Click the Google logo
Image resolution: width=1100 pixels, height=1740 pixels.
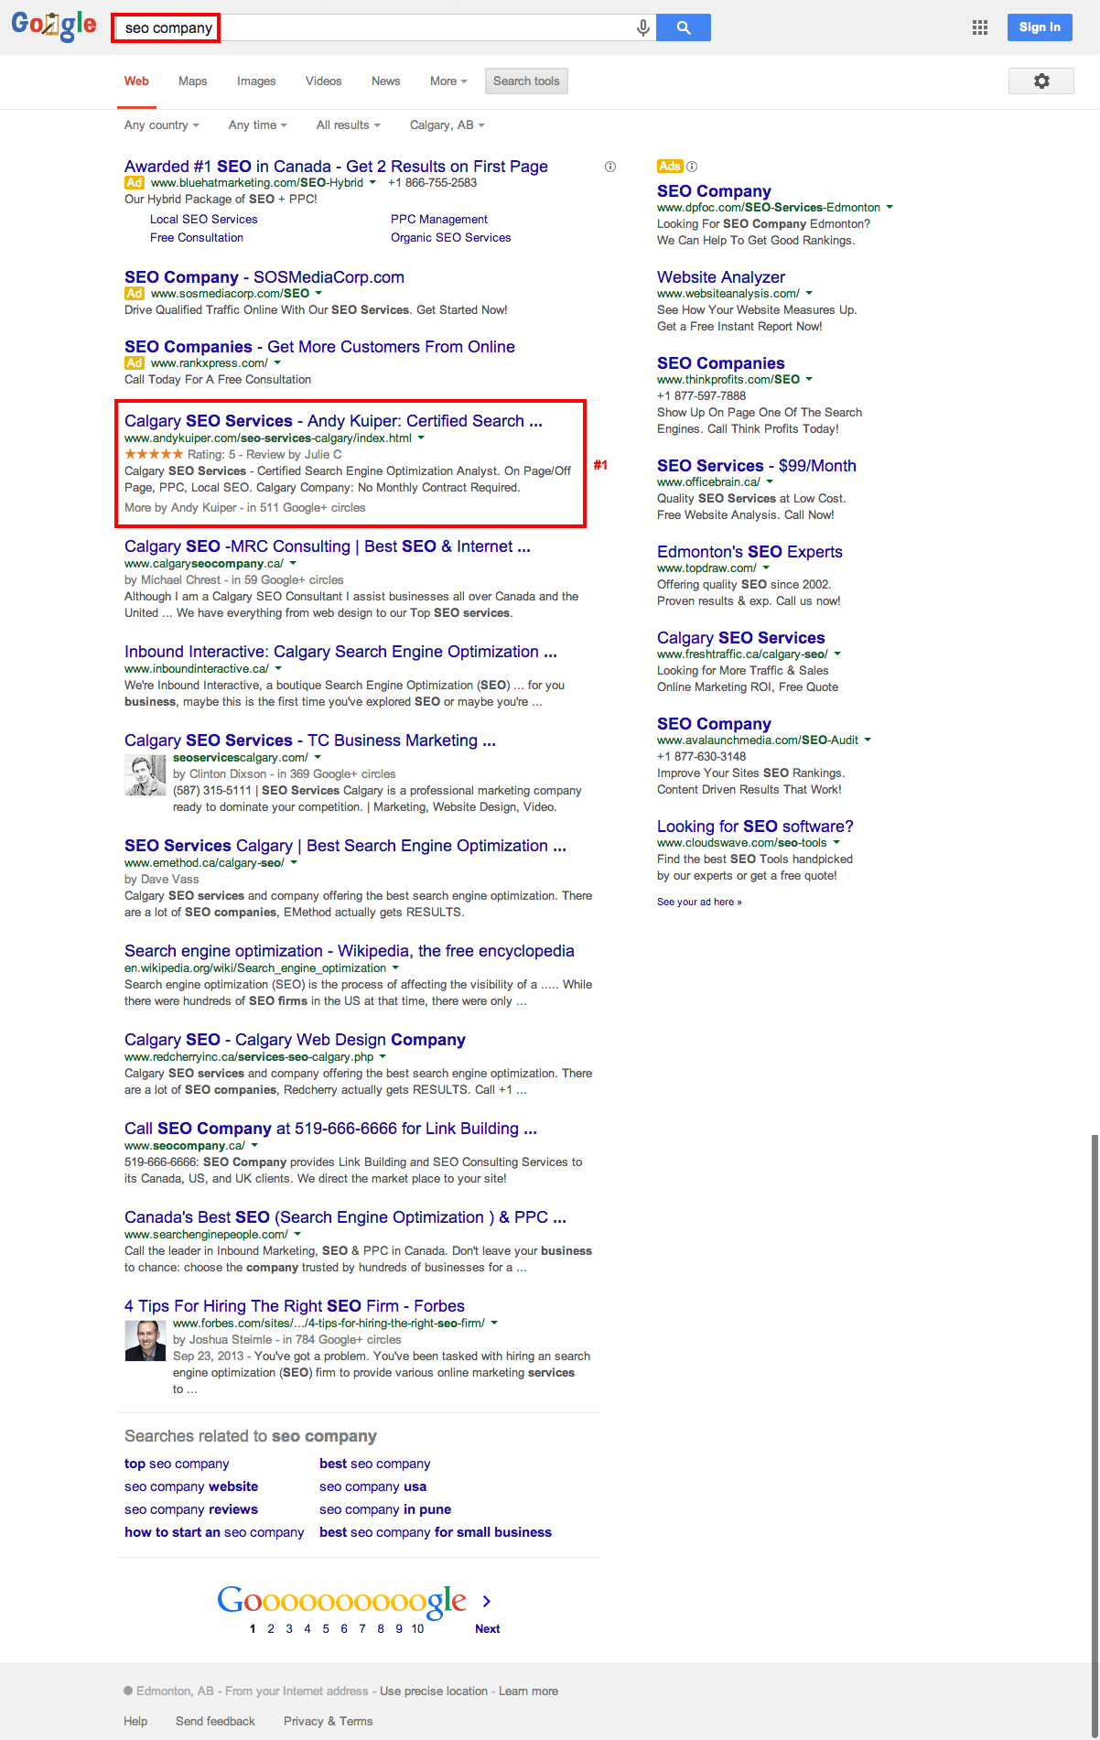click(54, 26)
